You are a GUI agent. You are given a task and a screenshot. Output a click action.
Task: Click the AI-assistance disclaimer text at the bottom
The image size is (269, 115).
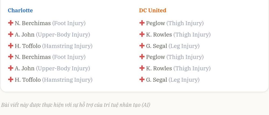(x=76, y=105)
